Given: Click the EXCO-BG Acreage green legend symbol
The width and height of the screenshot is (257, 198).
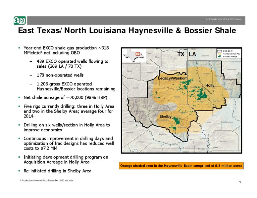Looking at the screenshot, I should tap(220, 56).
